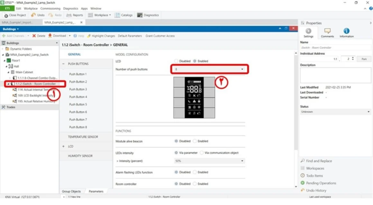Click the Todo Items icon
Viewport: 373px width, 205px height.
click(x=303, y=175)
